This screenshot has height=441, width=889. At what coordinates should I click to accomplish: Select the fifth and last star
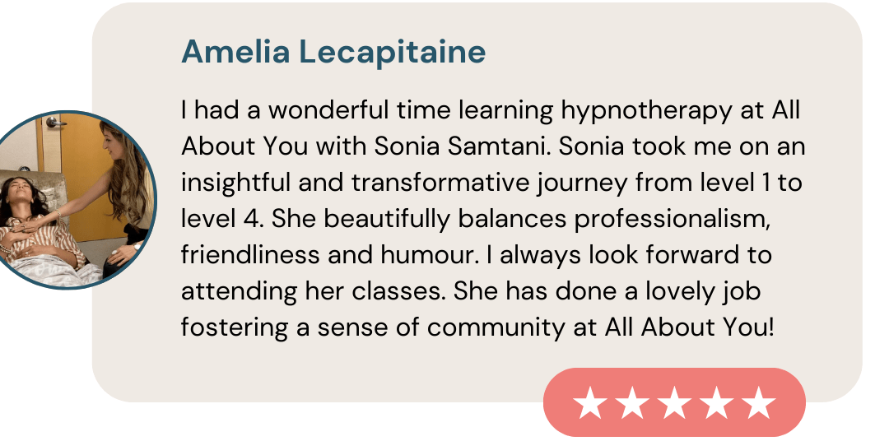point(759,403)
